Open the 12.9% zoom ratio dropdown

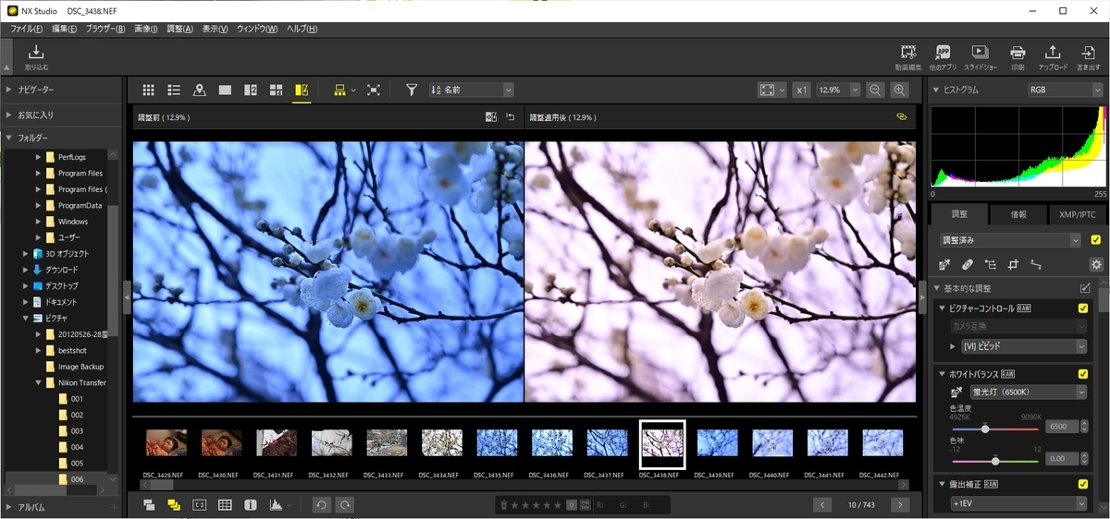pos(839,90)
